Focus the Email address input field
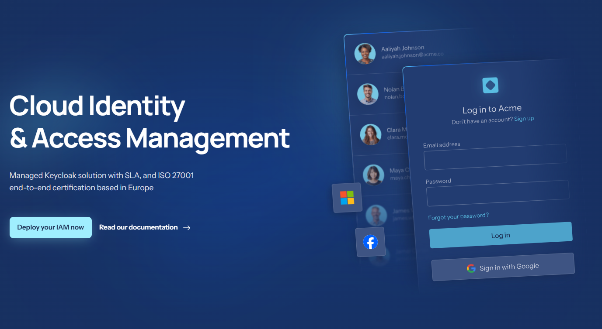The width and height of the screenshot is (602, 329). coord(495,157)
